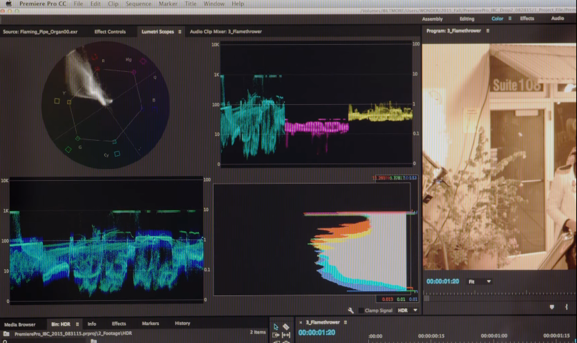Image resolution: width=577 pixels, height=343 pixels.
Task: Open Audio Clip Mixer: 3_Flamethrower tab
Action: pos(225,32)
